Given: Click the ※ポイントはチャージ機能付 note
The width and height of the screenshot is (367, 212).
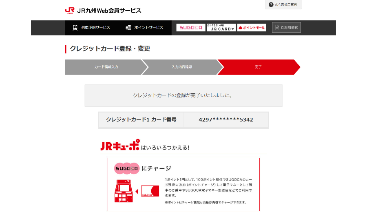Looking at the screenshot, I should [x=206, y=202].
